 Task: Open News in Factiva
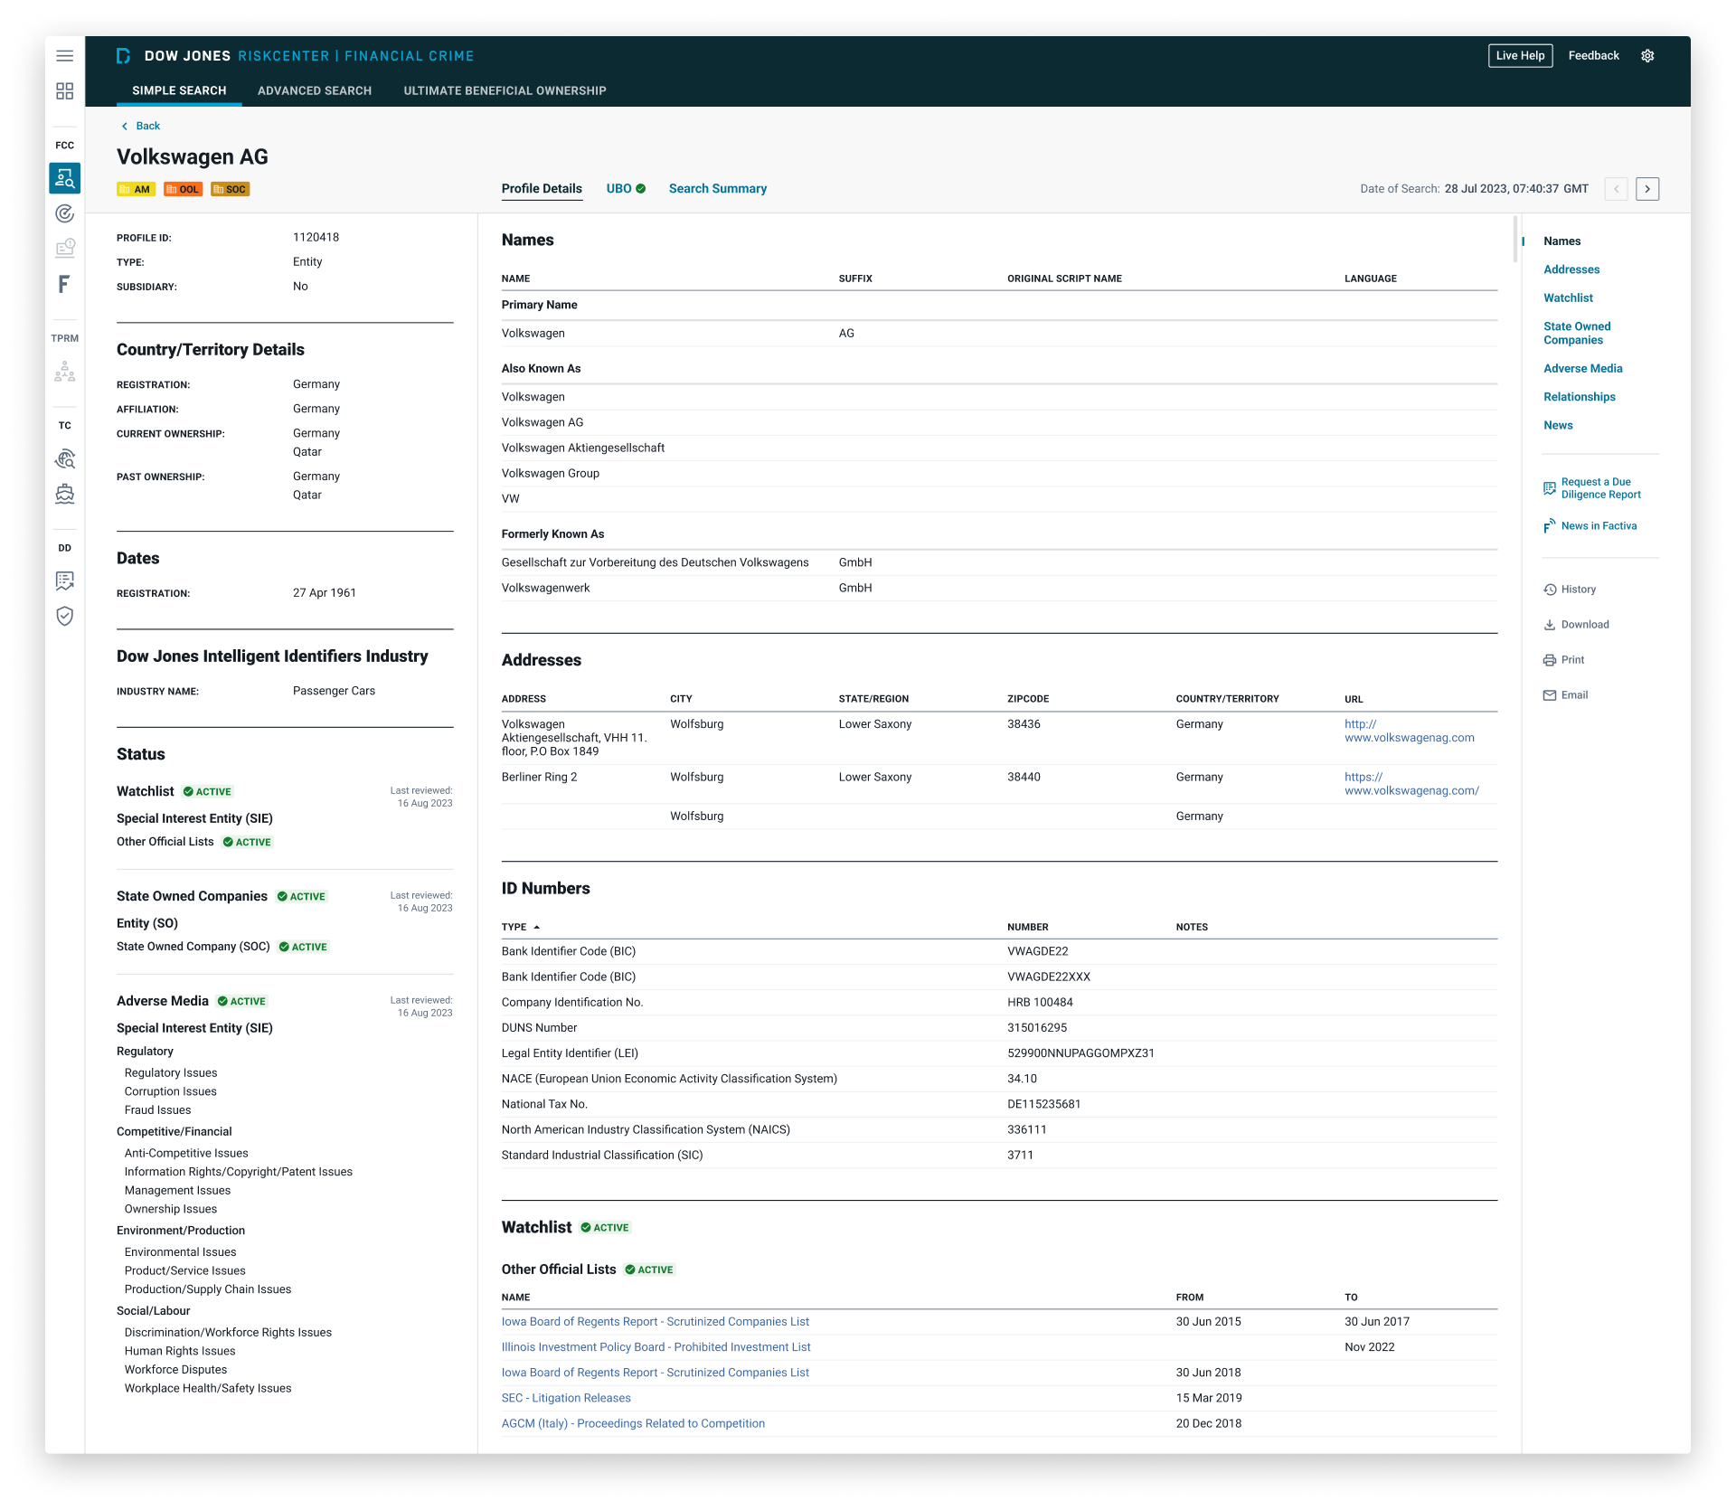pyautogui.click(x=1590, y=526)
